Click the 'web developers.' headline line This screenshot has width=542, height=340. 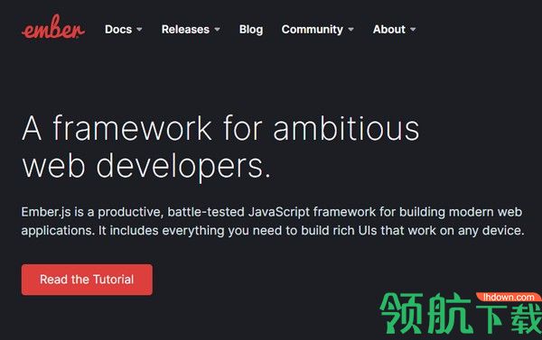[145, 167]
